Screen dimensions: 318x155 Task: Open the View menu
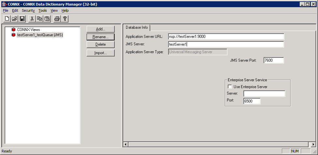54,10
